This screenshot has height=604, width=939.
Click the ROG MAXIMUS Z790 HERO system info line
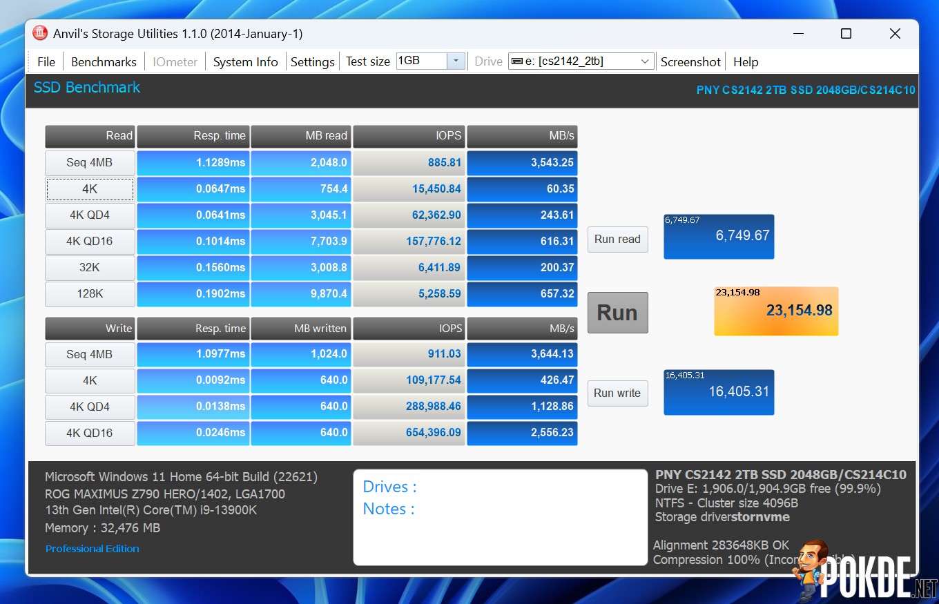click(x=165, y=494)
